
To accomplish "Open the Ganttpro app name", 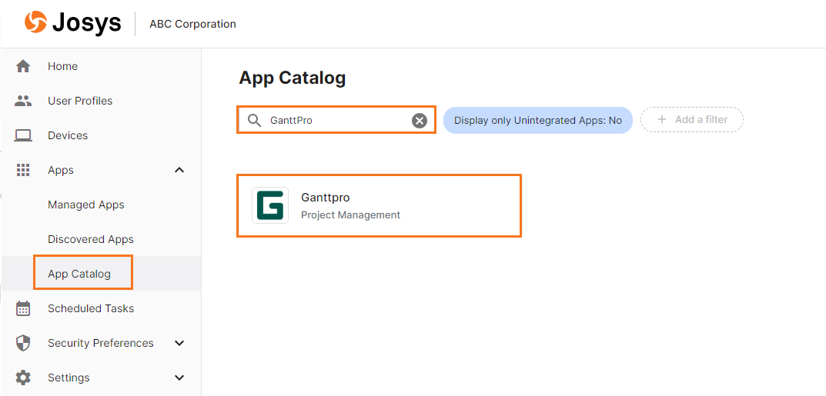I will click(325, 198).
